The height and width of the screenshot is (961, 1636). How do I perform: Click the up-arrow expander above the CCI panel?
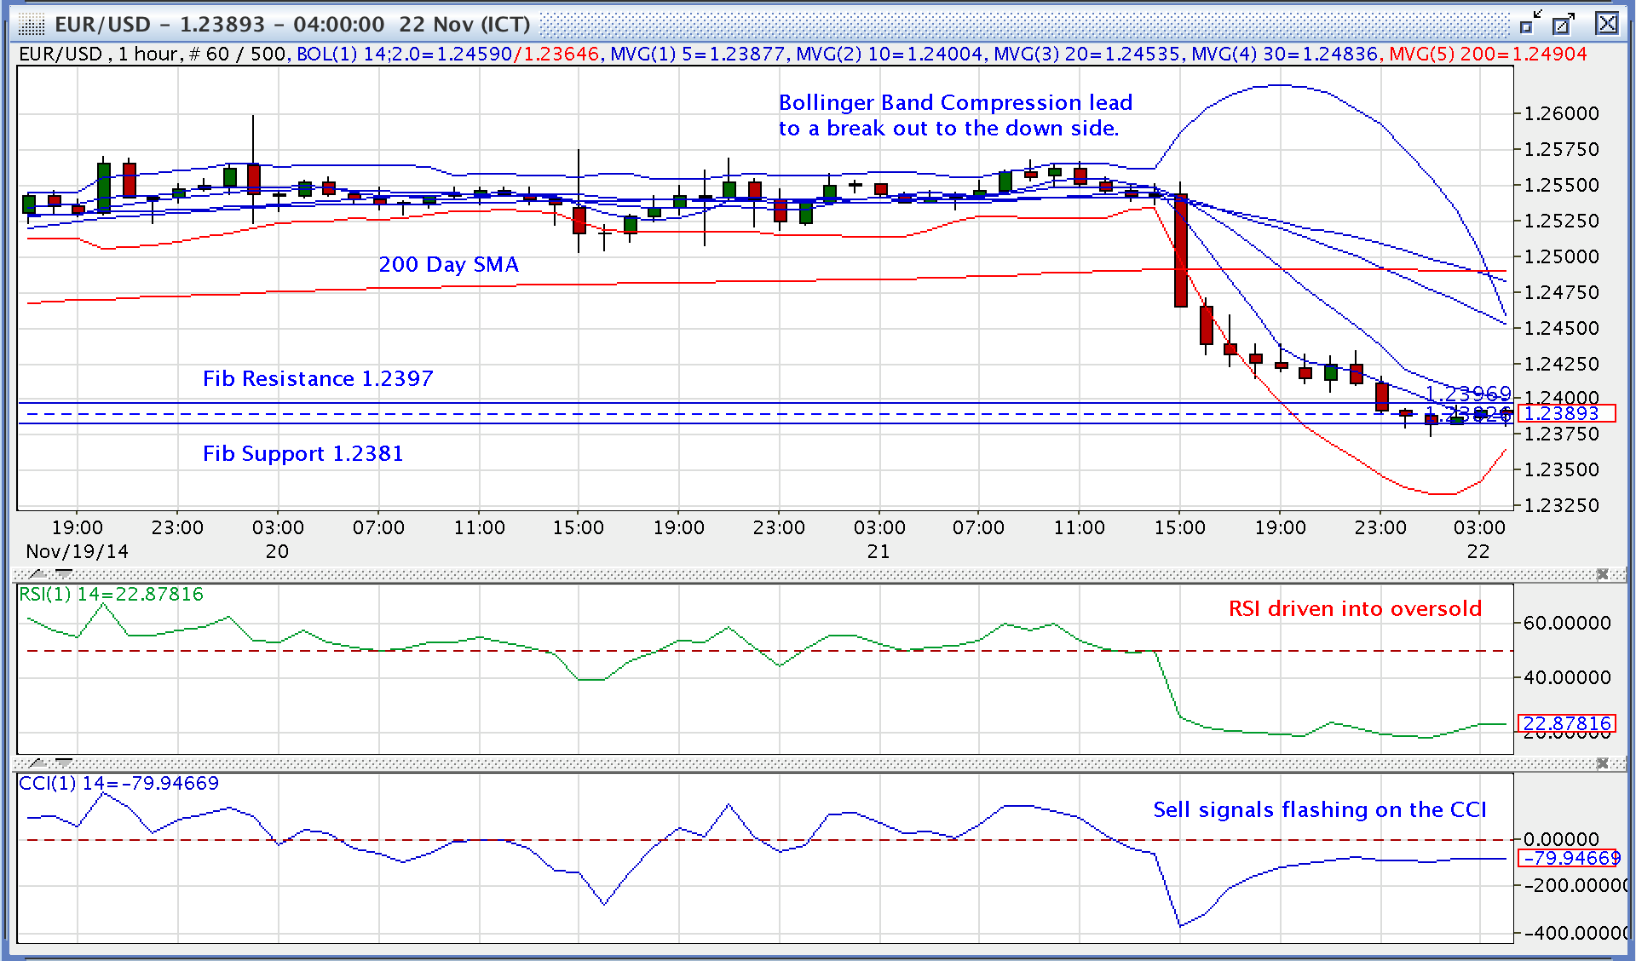[x=38, y=763]
